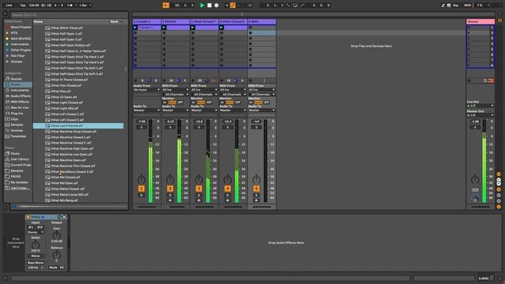Open Utility Stereo channel mode dropdown
Viewport: 505px width, 284px height.
[x=36, y=232]
